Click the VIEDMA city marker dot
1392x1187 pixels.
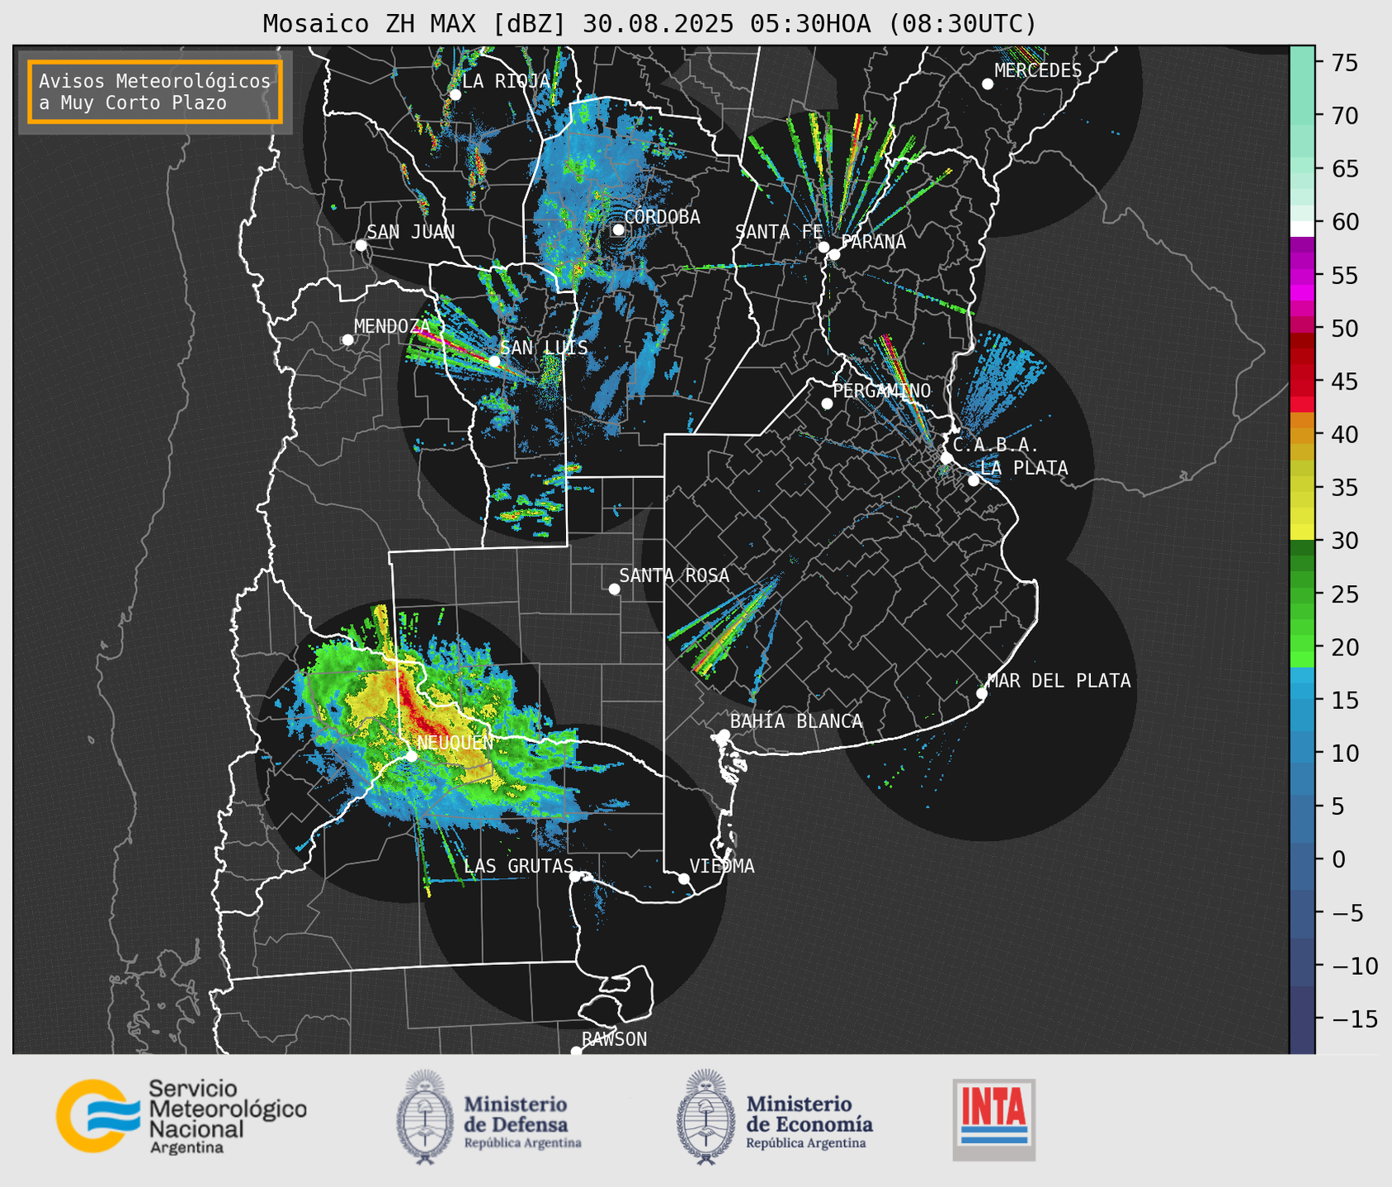click(684, 878)
